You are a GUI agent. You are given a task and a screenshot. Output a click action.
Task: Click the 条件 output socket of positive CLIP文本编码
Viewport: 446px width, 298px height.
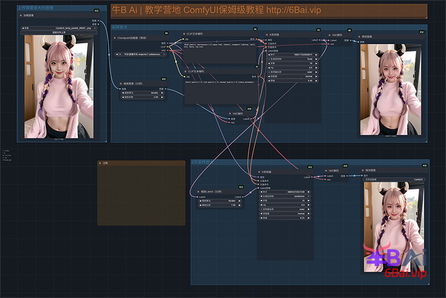[x=256, y=39]
